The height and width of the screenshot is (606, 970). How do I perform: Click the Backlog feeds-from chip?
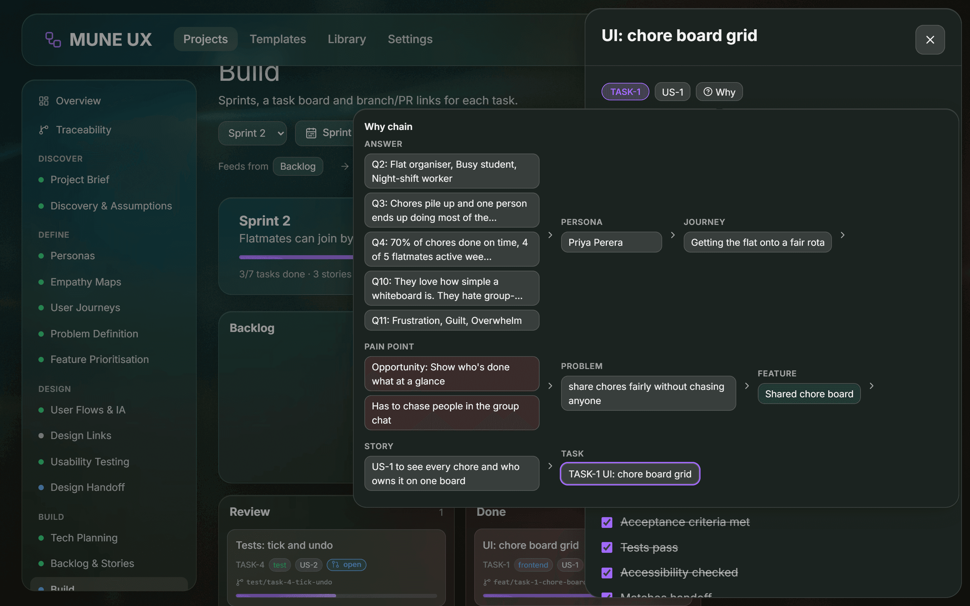[298, 166]
